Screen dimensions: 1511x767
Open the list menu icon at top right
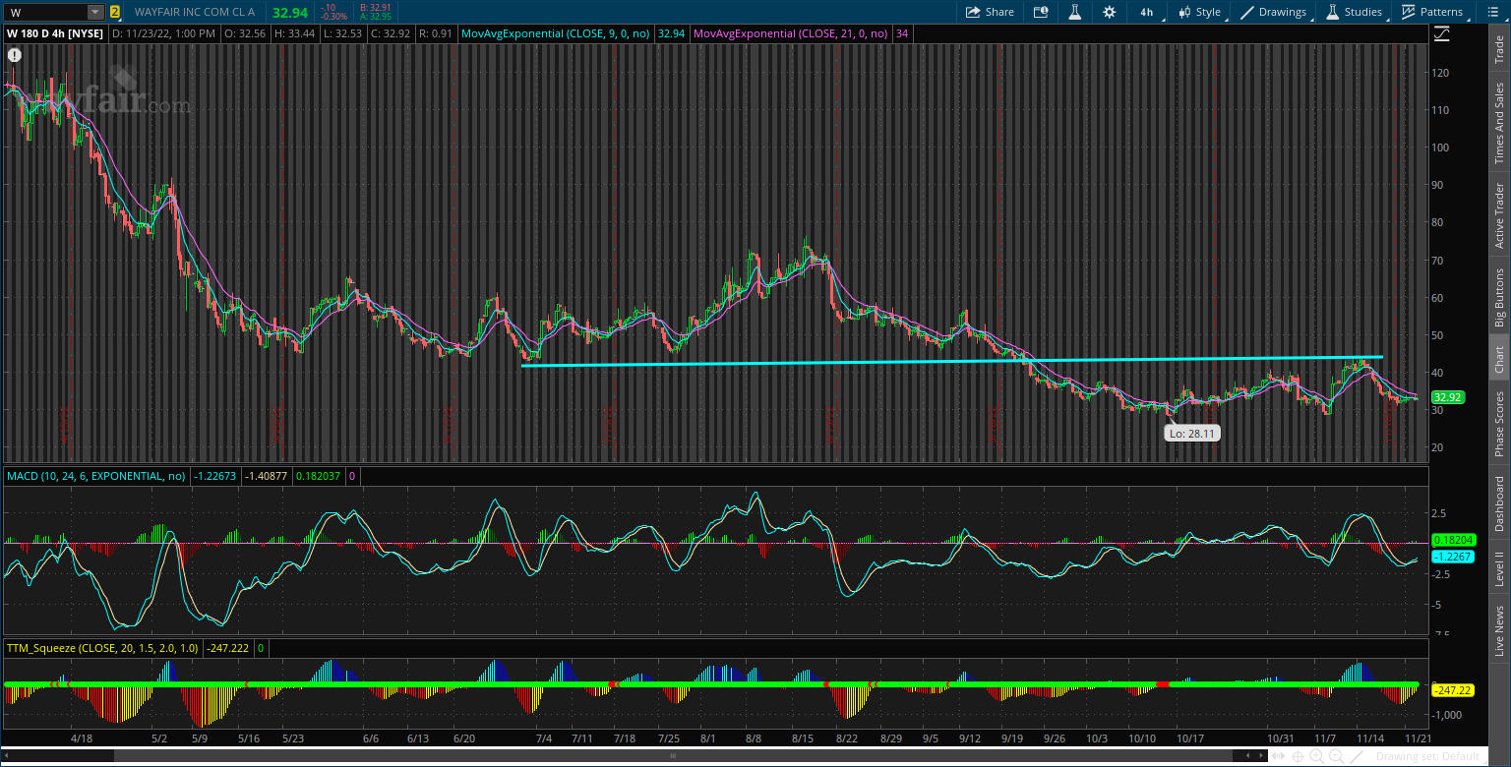[x=1493, y=12]
